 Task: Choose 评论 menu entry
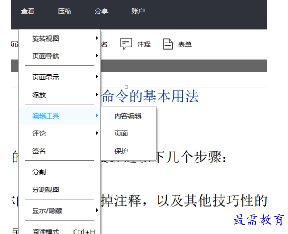59,133
